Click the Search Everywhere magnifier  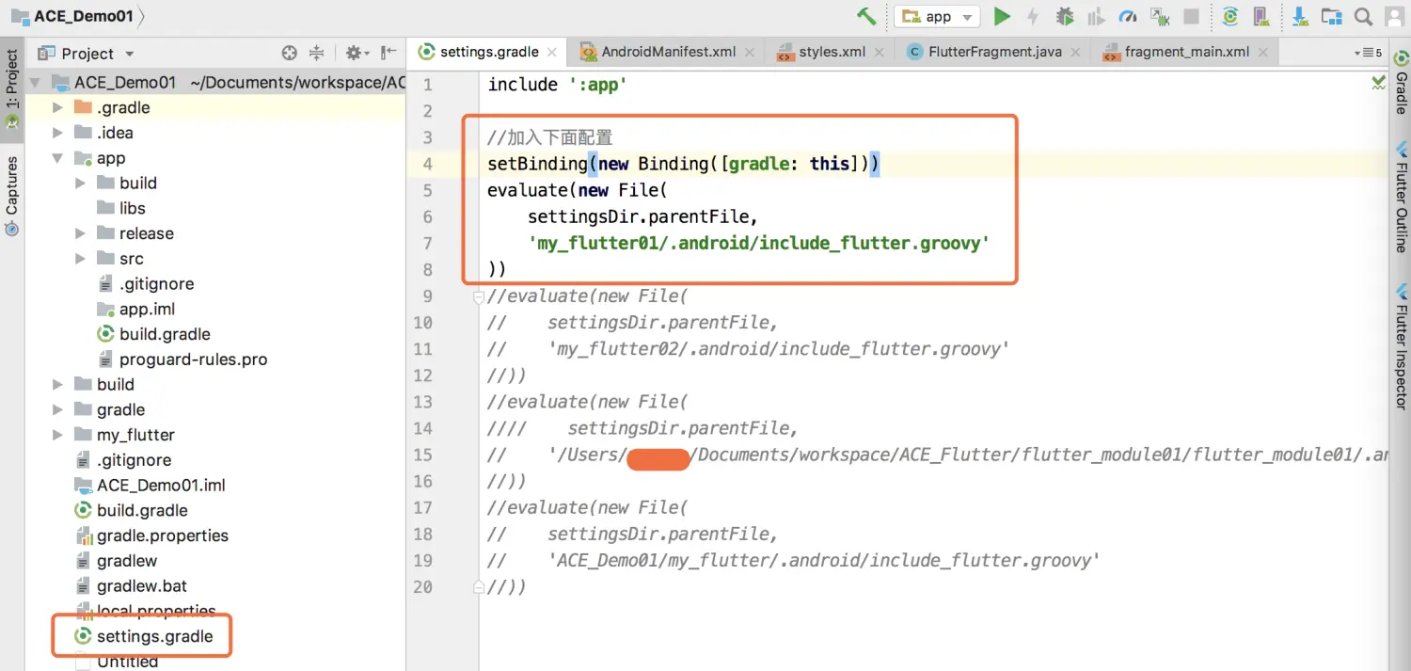point(1363,16)
